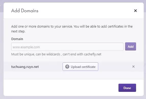Click the upload arrow icon
The width and height of the screenshot is (146, 99).
pyautogui.click(x=67, y=67)
